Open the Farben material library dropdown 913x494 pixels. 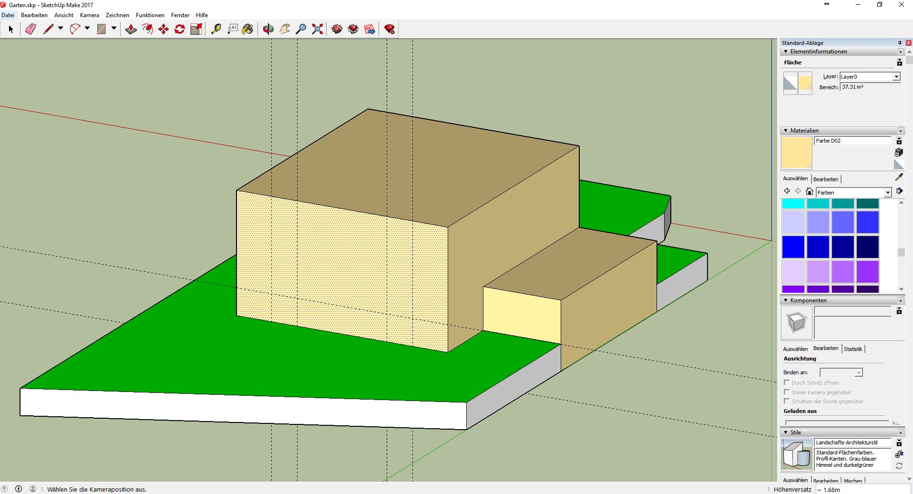(x=887, y=193)
